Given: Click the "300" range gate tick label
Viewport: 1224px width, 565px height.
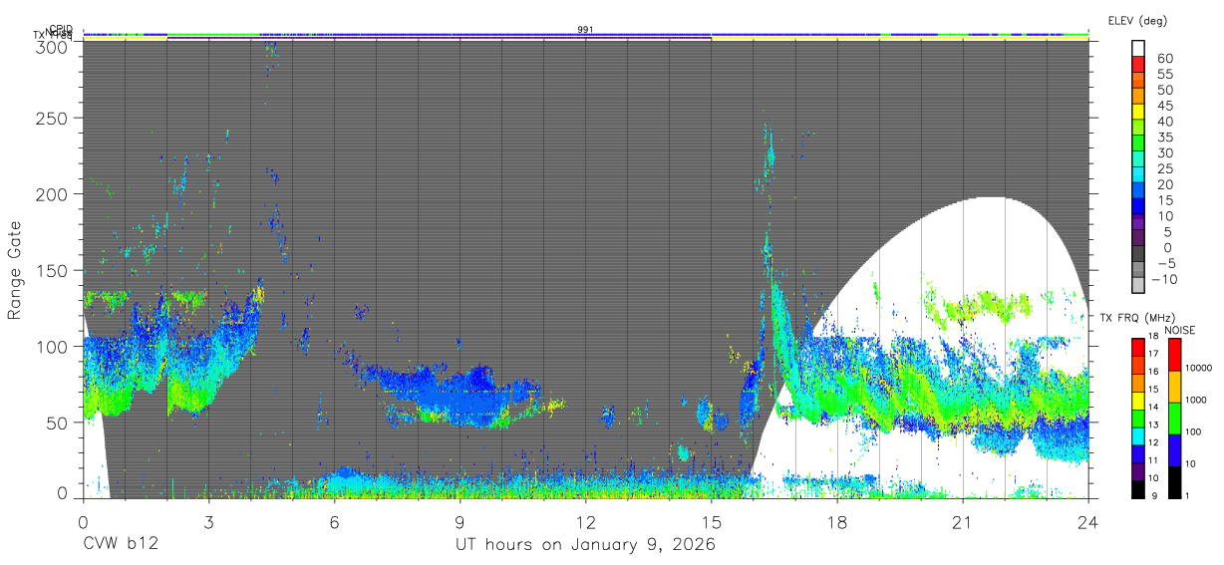Looking at the screenshot, I should pyautogui.click(x=54, y=46).
